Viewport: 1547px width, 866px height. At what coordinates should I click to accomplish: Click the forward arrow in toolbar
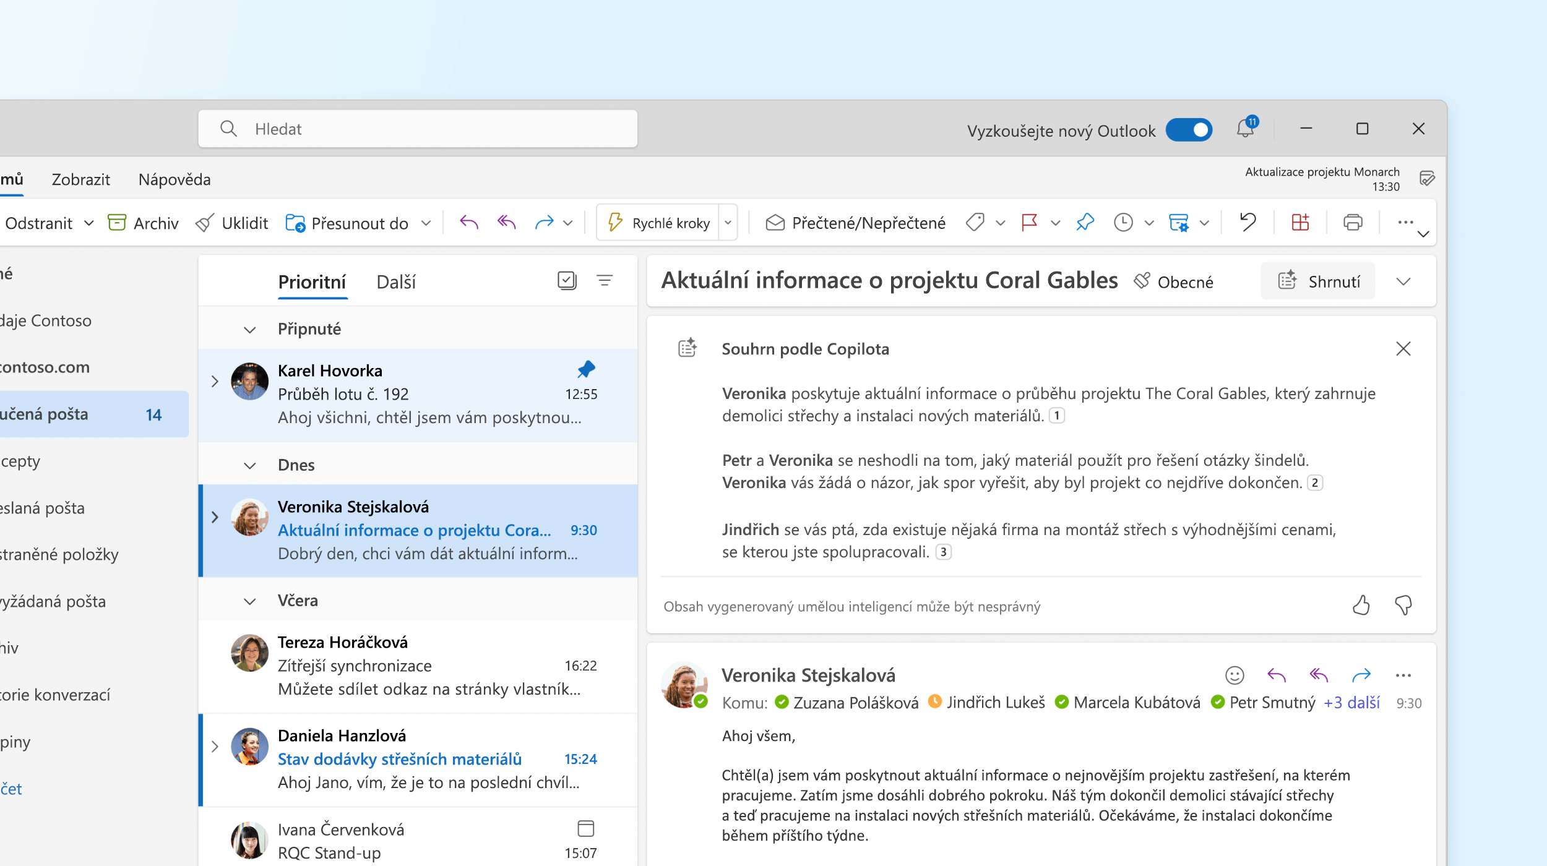[544, 223]
